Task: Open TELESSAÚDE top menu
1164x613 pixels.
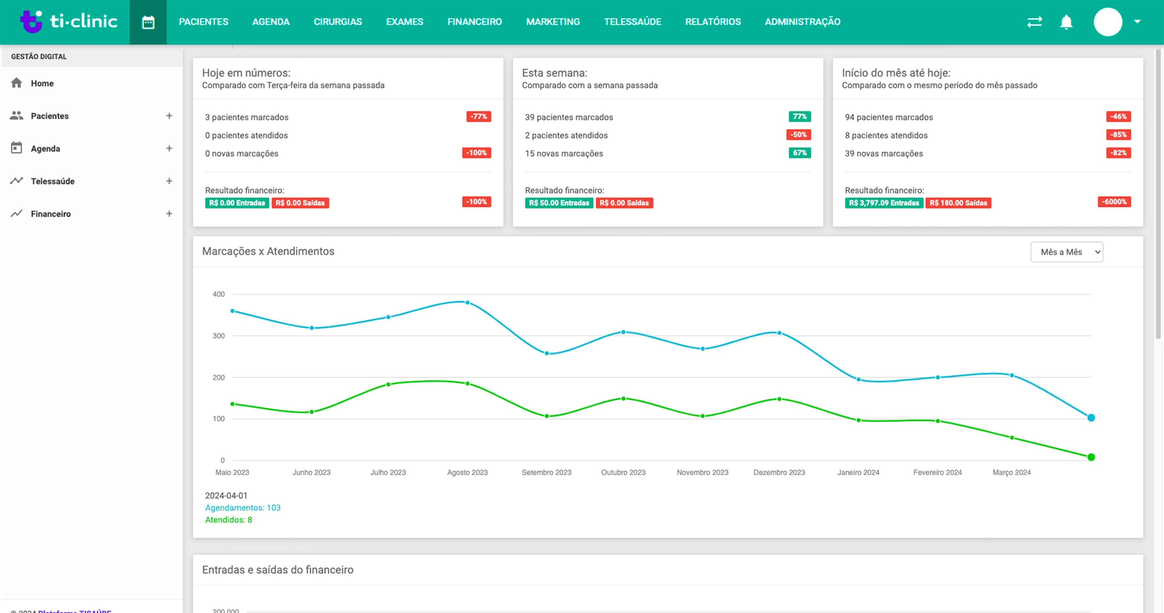Action: [632, 22]
